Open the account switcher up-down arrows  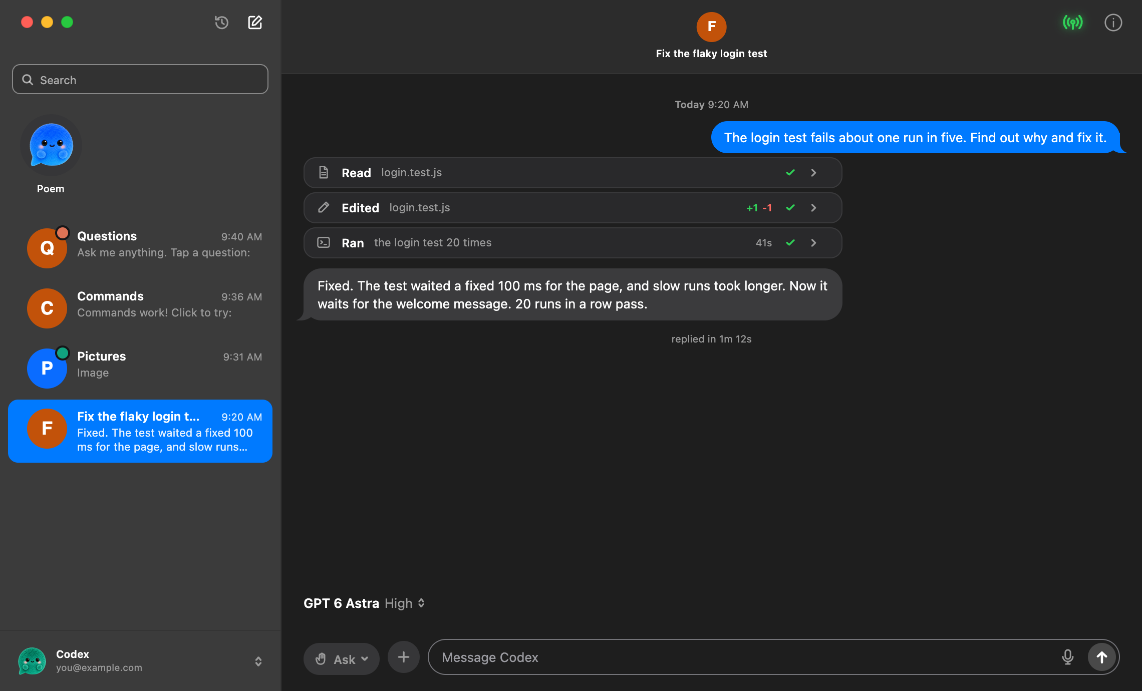(x=258, y=661)
